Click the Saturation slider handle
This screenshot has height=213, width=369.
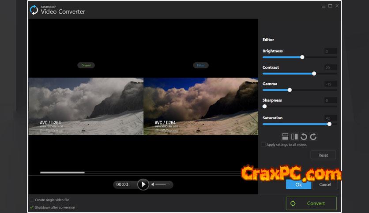point(329,124)
